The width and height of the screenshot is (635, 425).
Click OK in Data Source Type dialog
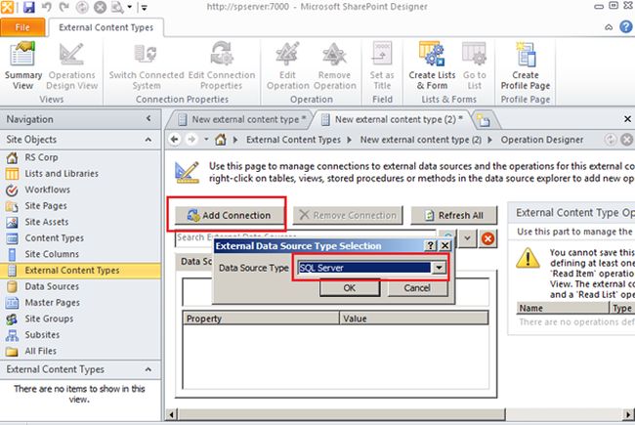350,288
